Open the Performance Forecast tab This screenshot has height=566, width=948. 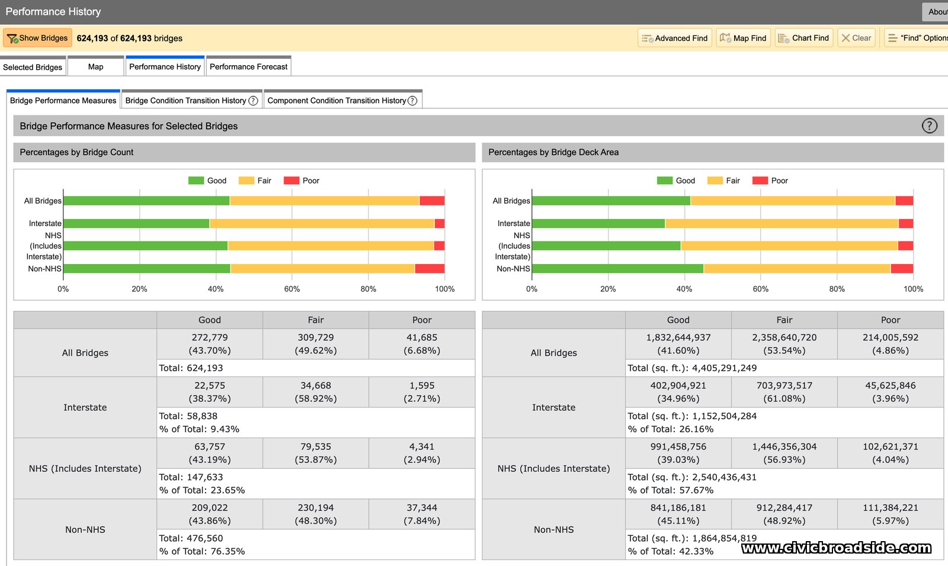click(x=248, y=67)
